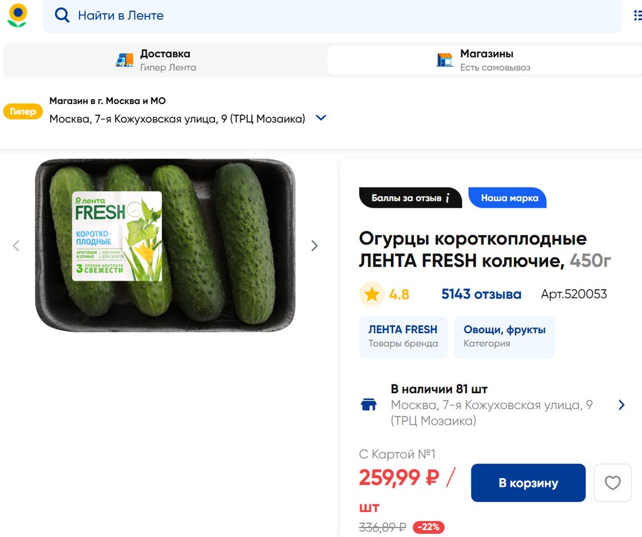The height and width of the screenshot is (537, 642).
Task: Open ЛЕНТА FRESH brand products
Action: [403, 336]
